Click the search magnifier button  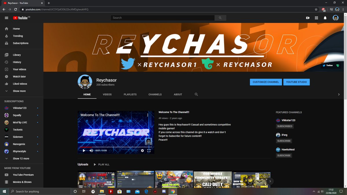(220, 18)
